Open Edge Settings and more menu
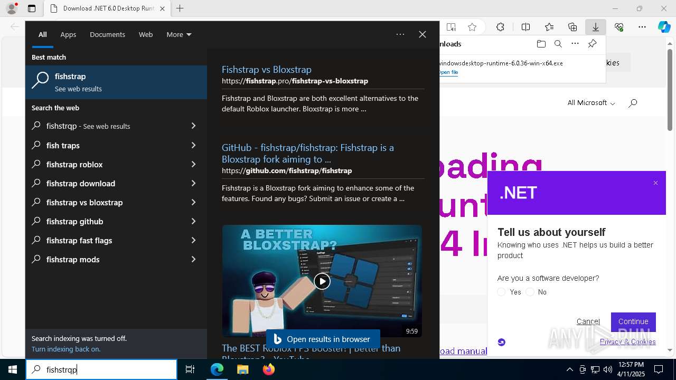 pos(642,27)
